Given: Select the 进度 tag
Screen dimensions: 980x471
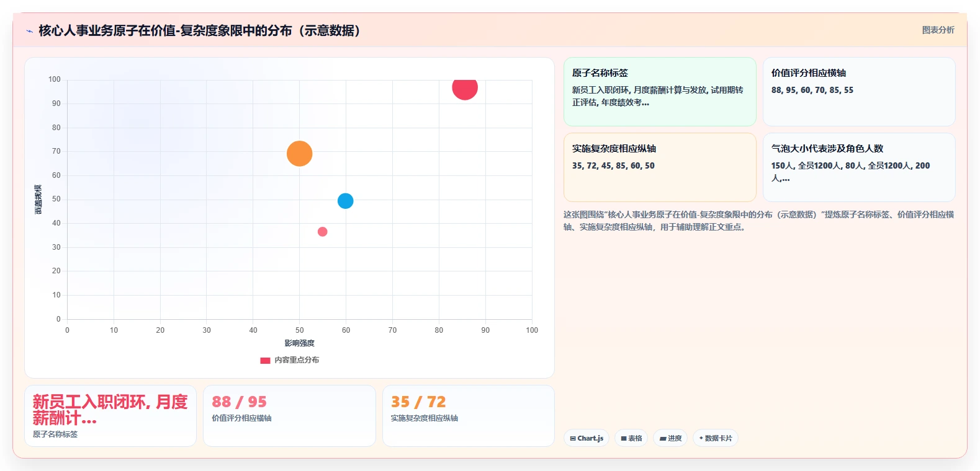Looking at the screenshot, I should coord(670,438).
